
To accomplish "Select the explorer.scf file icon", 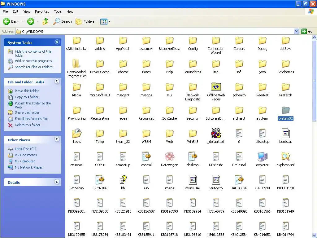I will pyautogui.click(x=285, y=156).
